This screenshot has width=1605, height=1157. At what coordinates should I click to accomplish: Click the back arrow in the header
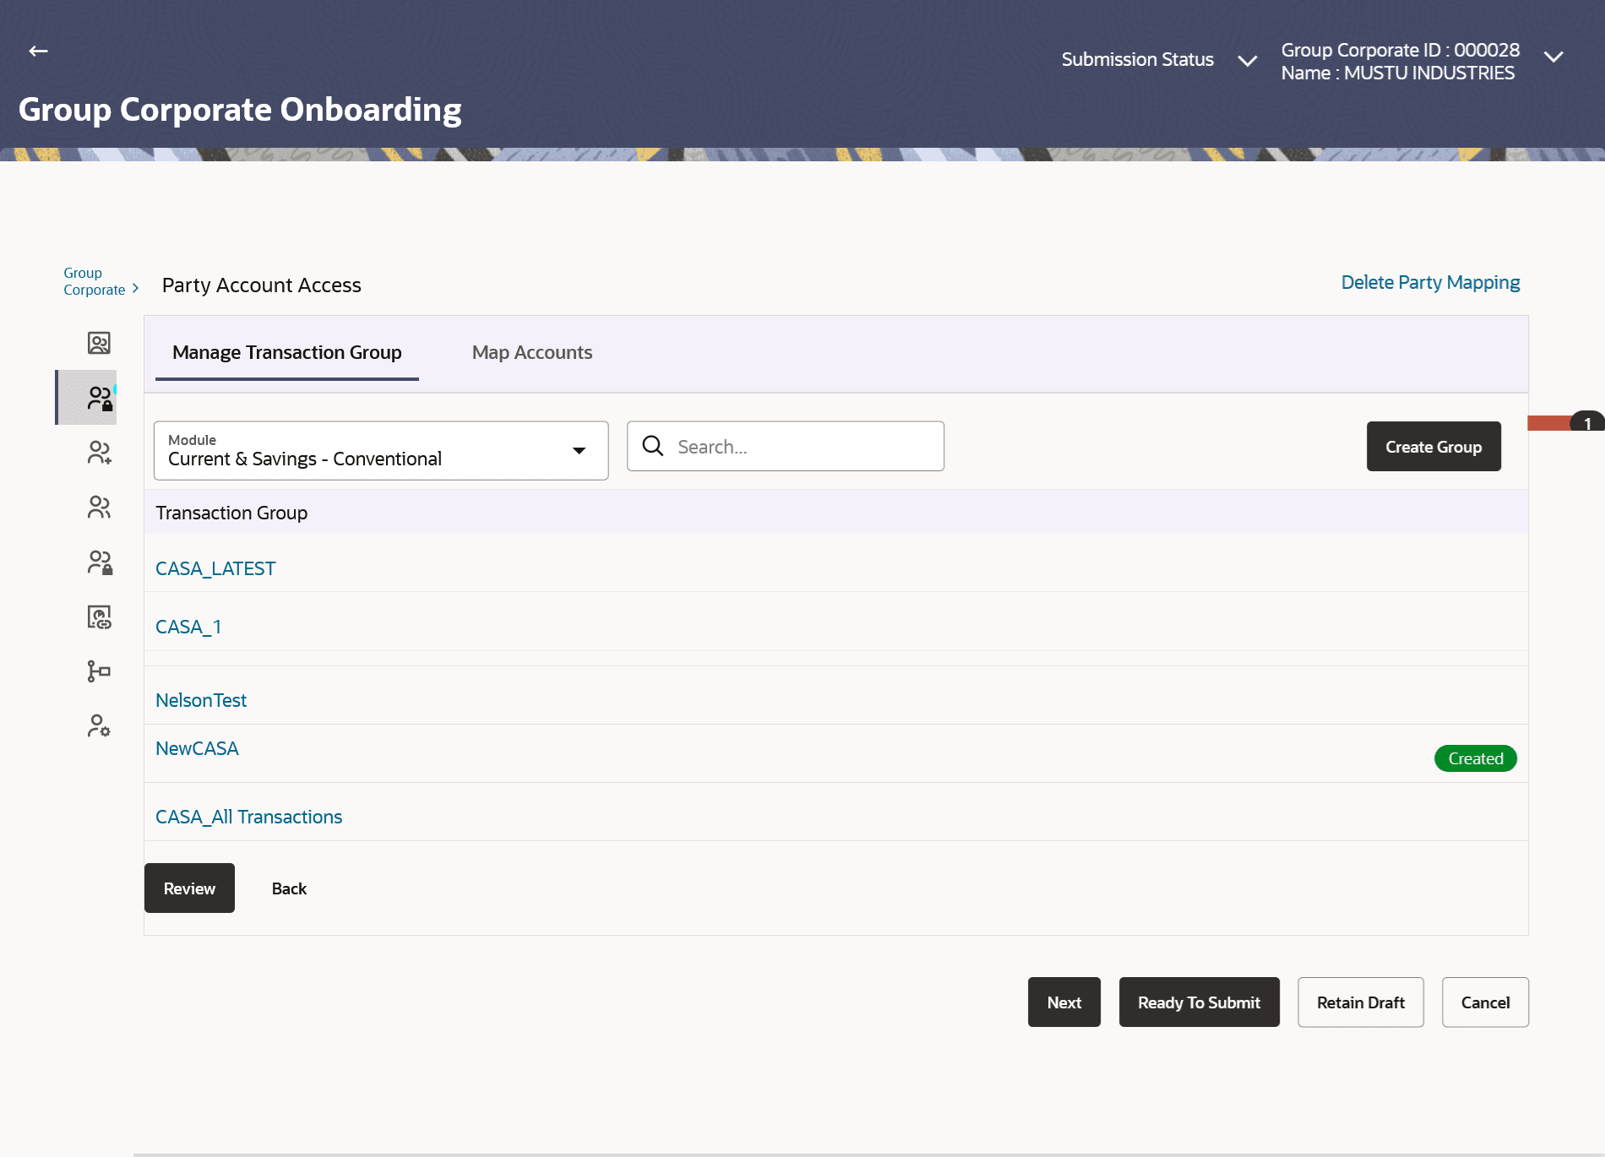[x=37, y=51]
